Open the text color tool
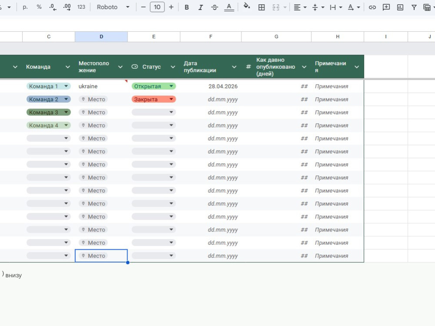Screen dimensions: 435x326 pyautogui.click(x=229, y=7)
